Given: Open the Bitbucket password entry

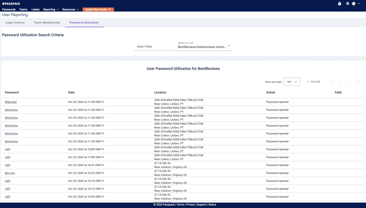Looking at the screenshot, I should [11, 102].
